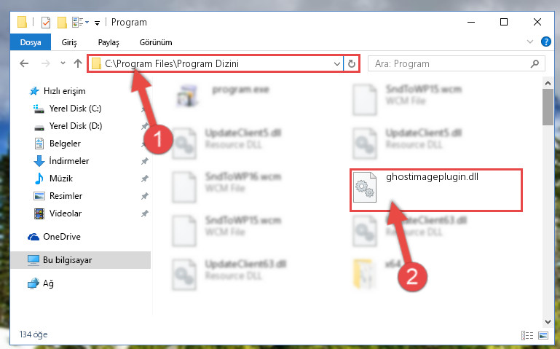Expand the ribbon with the chevron
560x349 pixels.
click(530, 42)
